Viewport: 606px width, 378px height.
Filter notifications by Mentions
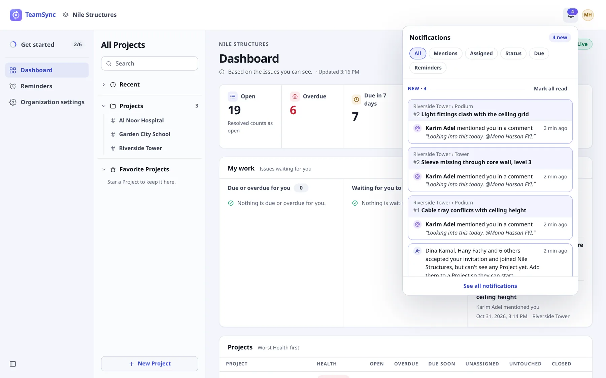[x=445, y=53]
